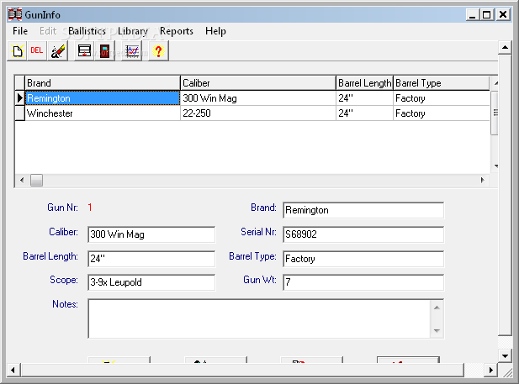Click the Caliber column header
This screenshot has height=384, width=519.
258,82
